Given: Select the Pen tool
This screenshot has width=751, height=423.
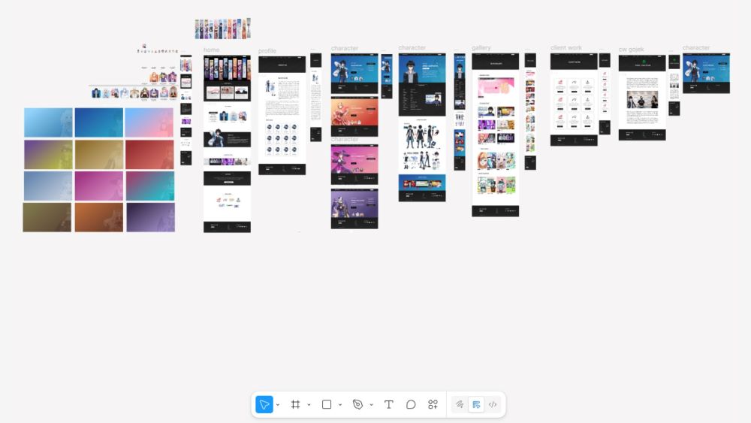Looking at the screenshot, I should [x=357, y=404].
